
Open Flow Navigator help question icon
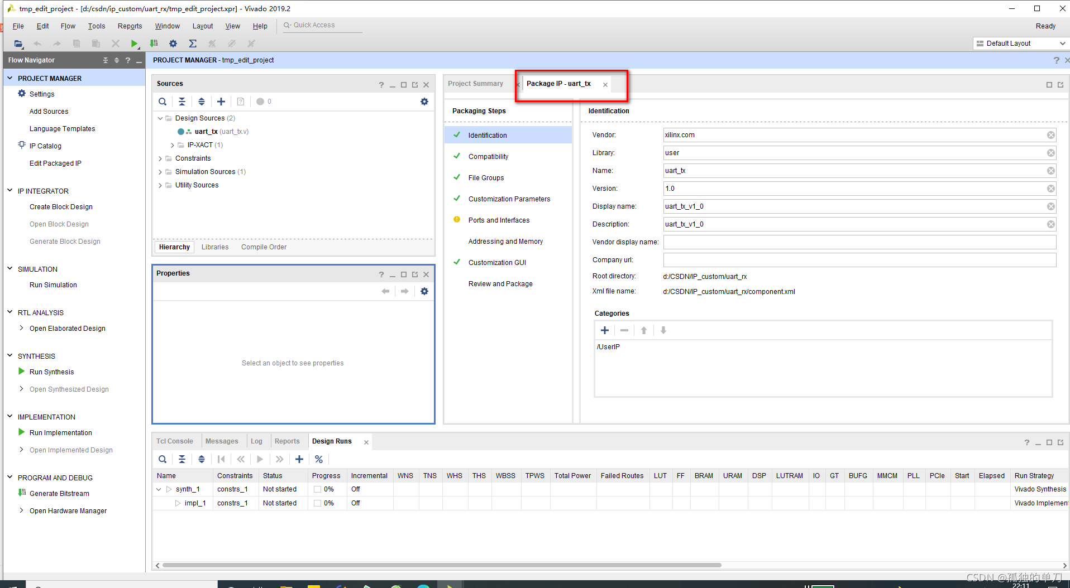click(x=128, y=60)
